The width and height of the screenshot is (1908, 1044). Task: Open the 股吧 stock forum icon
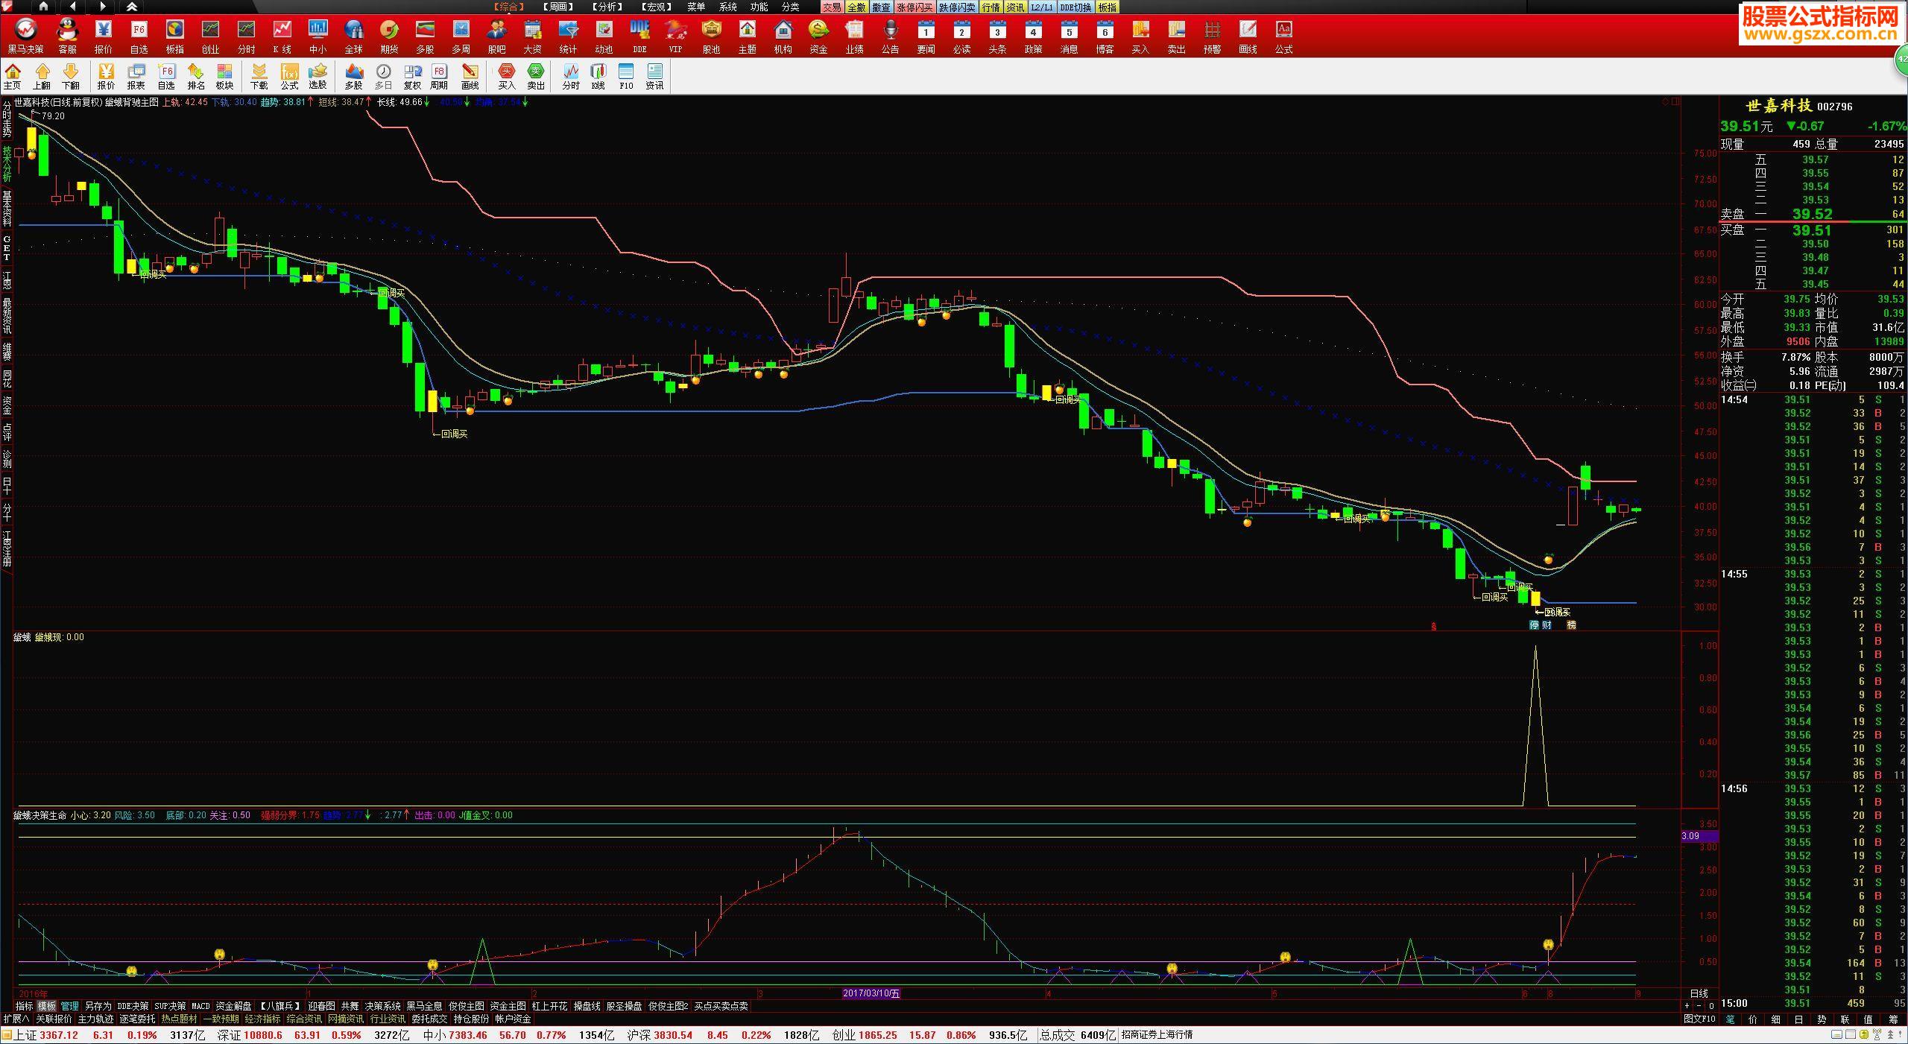pos(496,36)
